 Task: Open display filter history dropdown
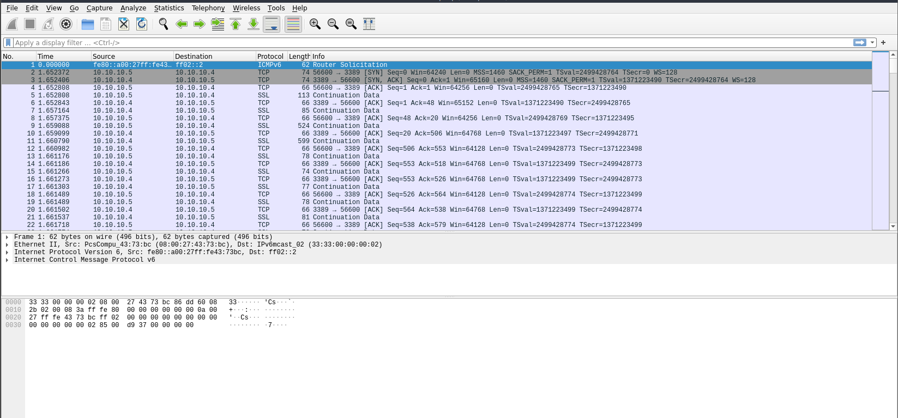coord(872,42)
